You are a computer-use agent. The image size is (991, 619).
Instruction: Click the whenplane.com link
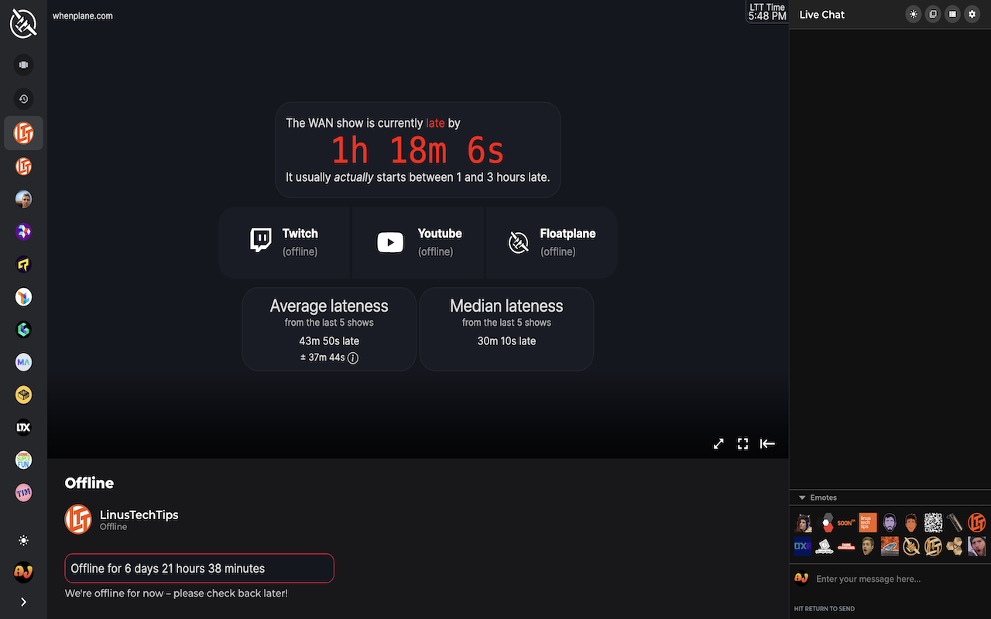tap(82, 15)
